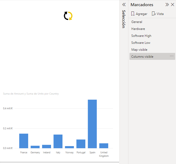This screenshot has height=164, width=176.
Task: Select the France column in chart
Action: pyautogui.click(x=24, y=141)
